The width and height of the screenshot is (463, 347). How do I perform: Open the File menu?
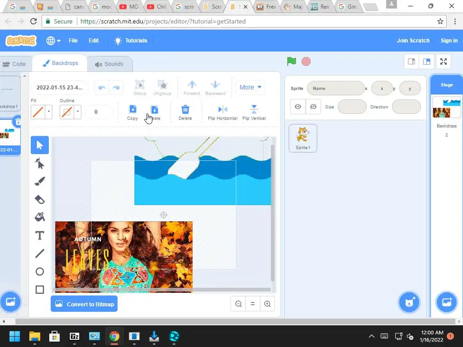point(73,41)
